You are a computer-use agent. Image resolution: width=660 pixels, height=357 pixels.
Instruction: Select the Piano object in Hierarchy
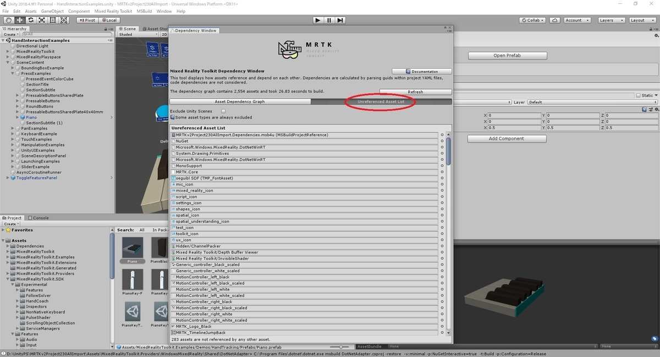[31, 118]
